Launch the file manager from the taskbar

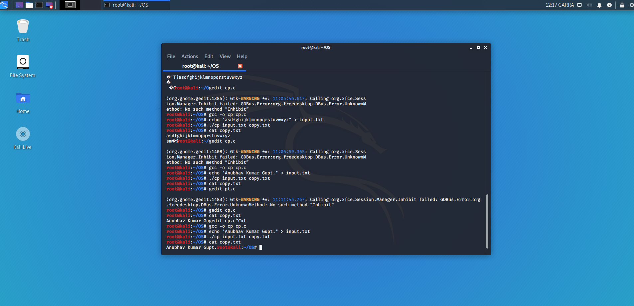(x=29, y=5)
